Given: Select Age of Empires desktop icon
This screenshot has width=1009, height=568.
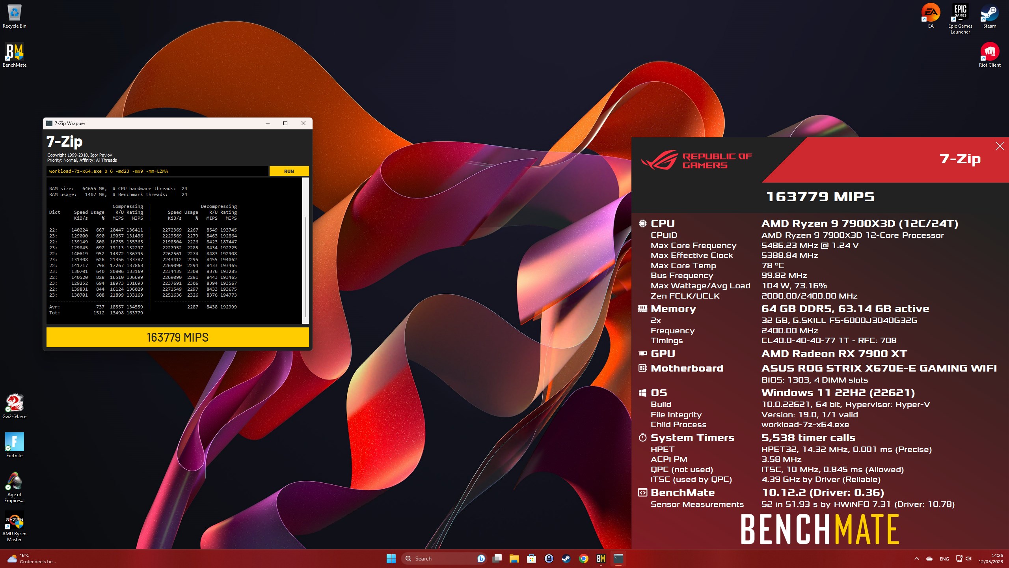Looking at the screenshot, I should (x=15, y=487).
